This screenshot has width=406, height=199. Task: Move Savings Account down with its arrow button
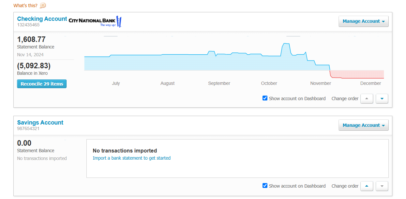(x=382, y=186)
